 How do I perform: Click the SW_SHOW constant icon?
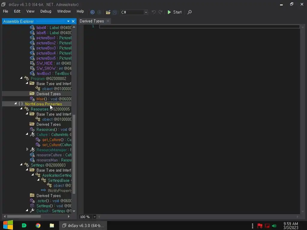32,68
